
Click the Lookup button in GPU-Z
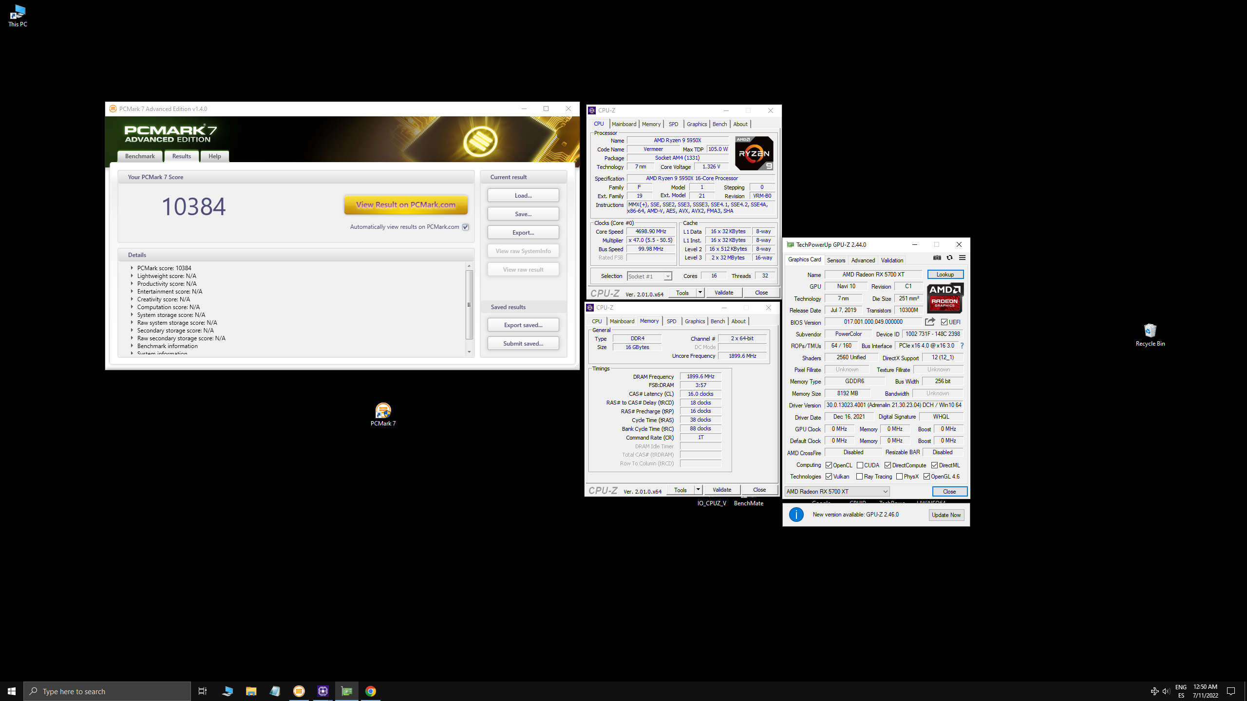(945, 275)
